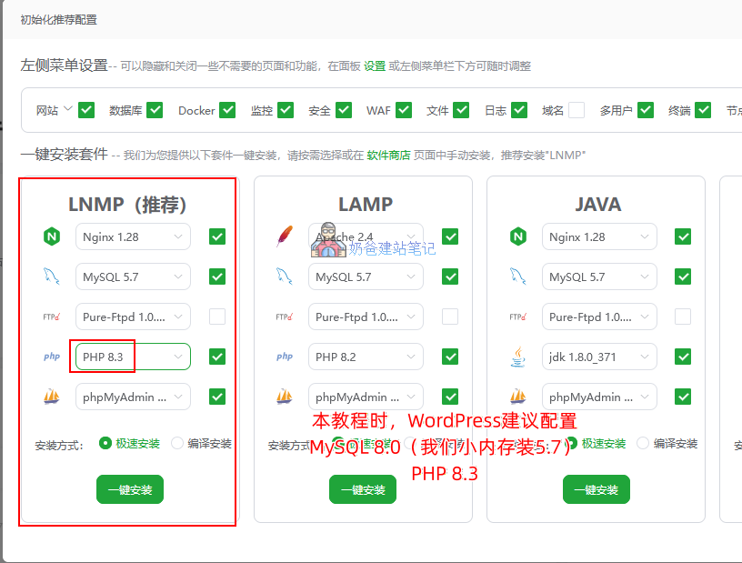Open Pure-Ftpd version dropdown in LAMP
Image resolution: width=742 pixels, height=563 pixels.
(x=366, y=317)
